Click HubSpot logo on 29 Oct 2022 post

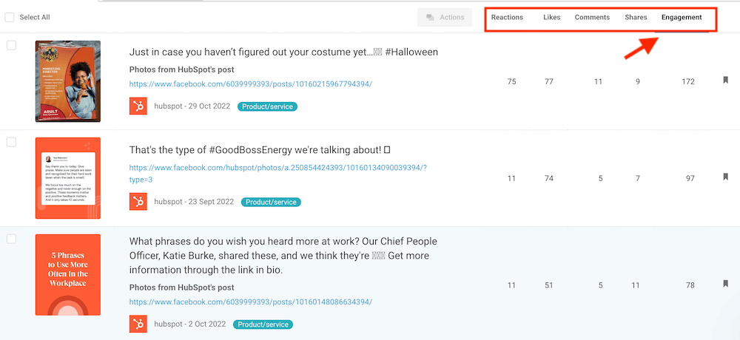138,106
